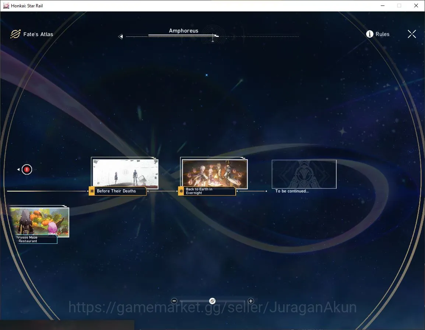425x330 pixels.
Task: Click small left arrow beside the alert icon
Action: [x=18, y=169]
